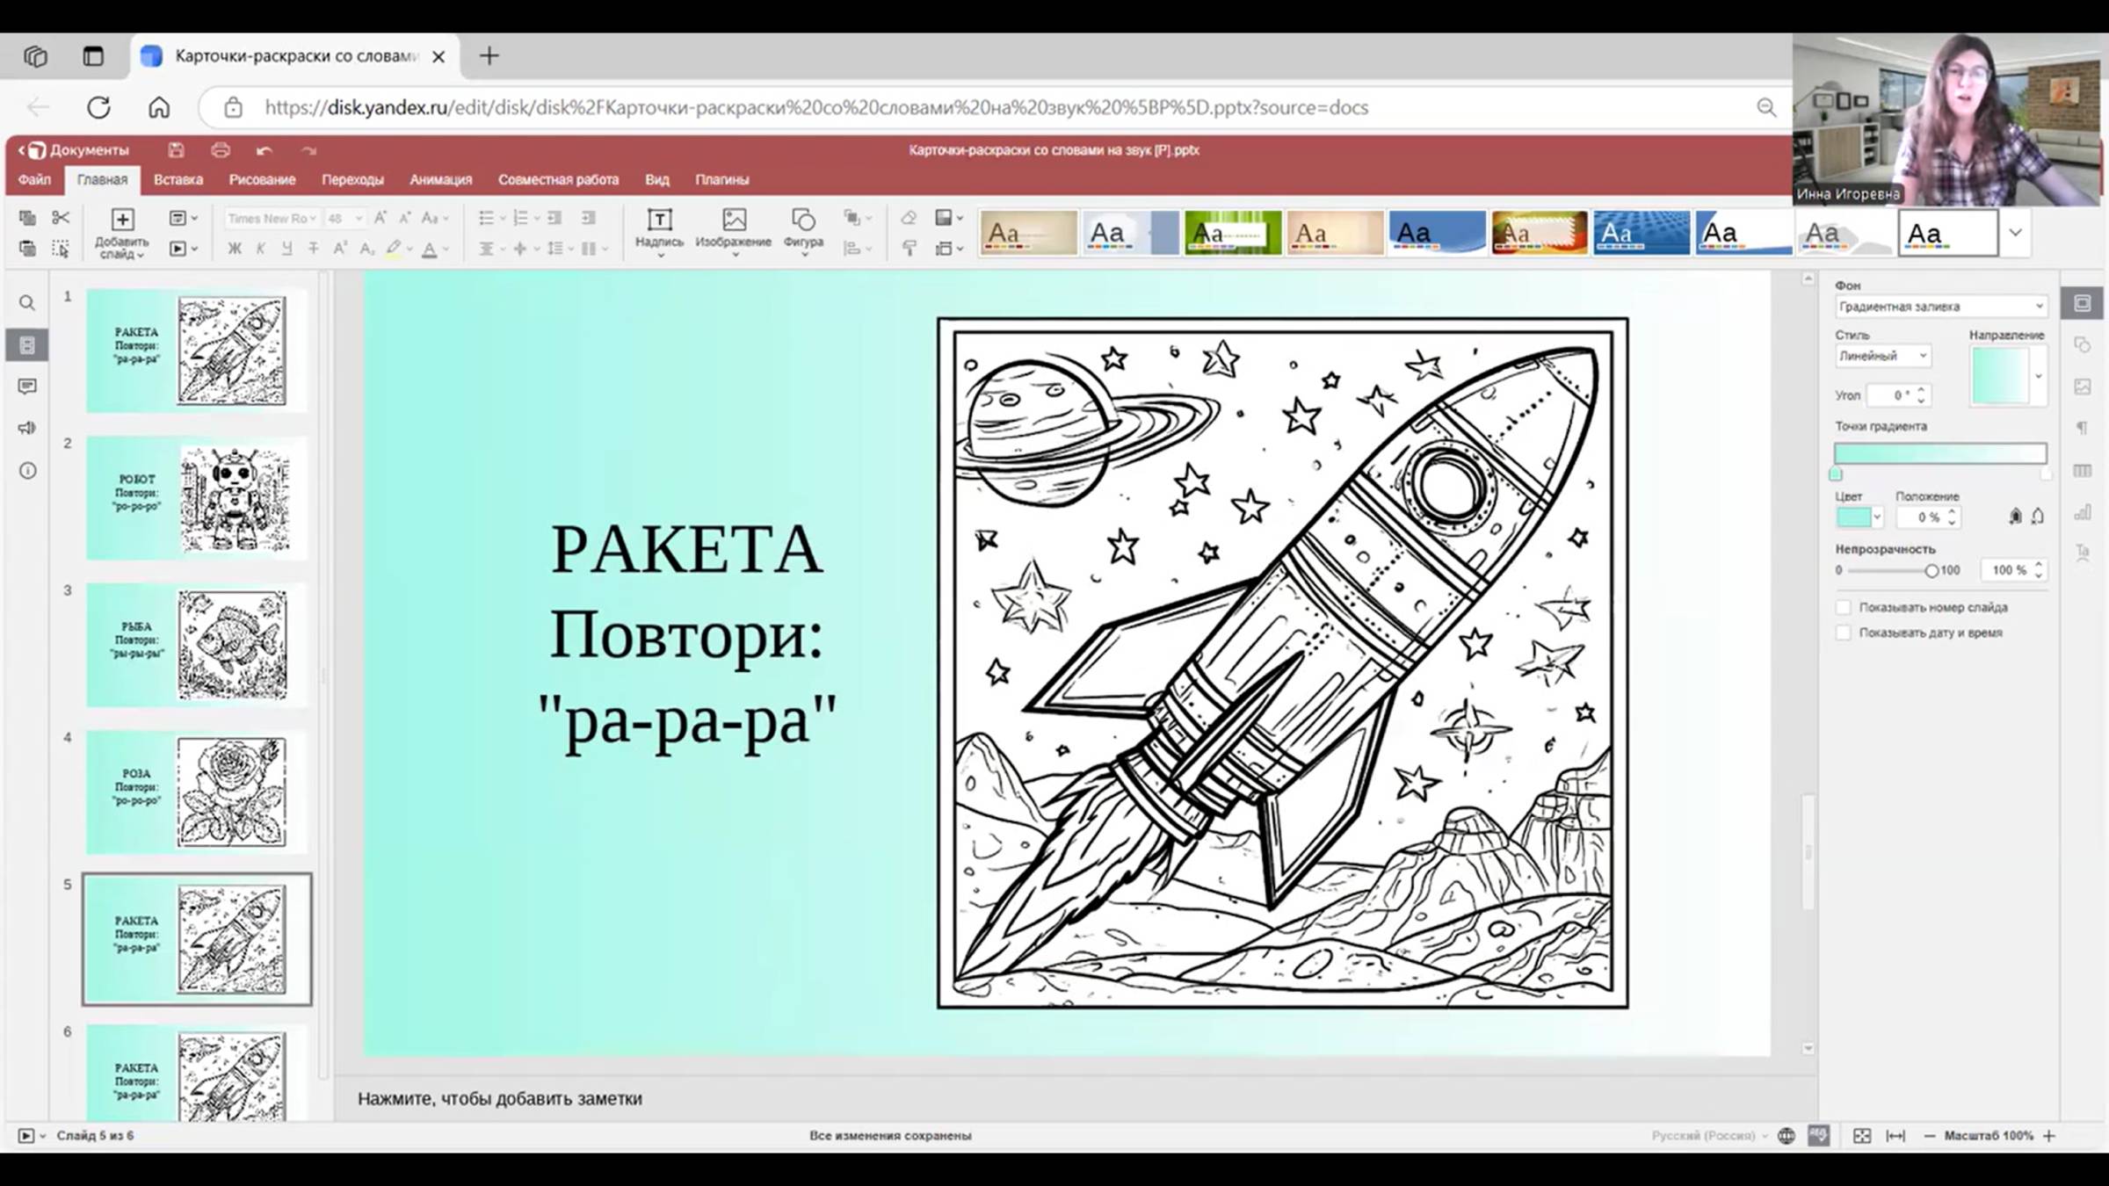Select slide 3 РЫБА thumbnail

pyautogui.click(x=197, y=645)
